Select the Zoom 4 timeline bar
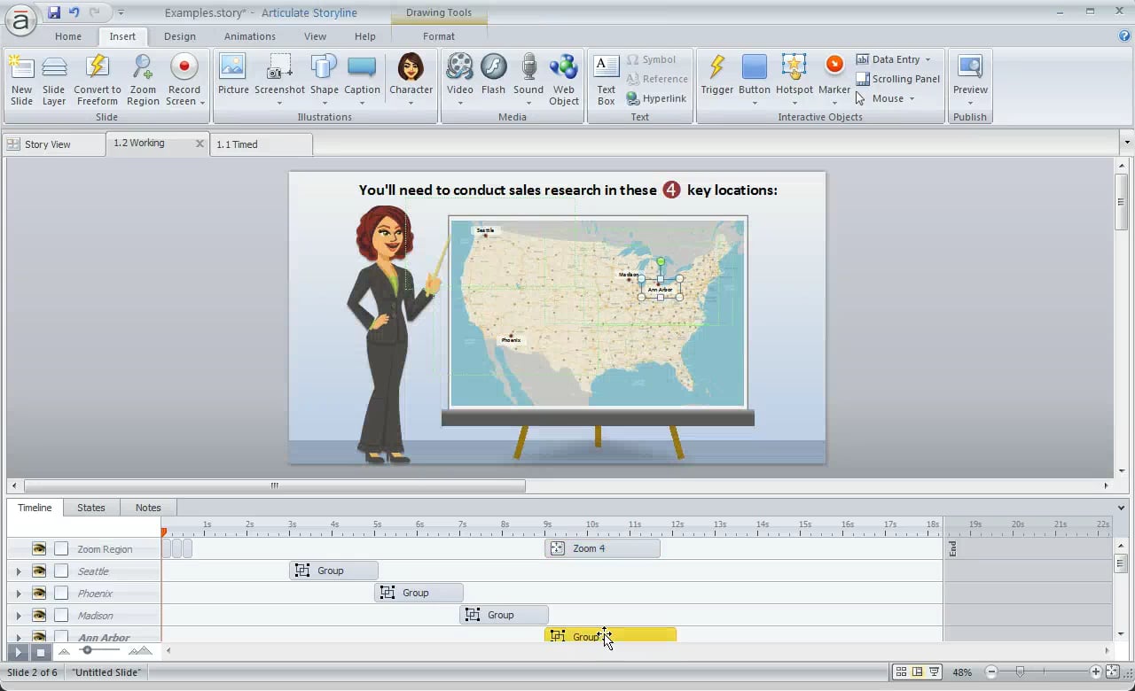1135x691 pixels. (603, 548)
